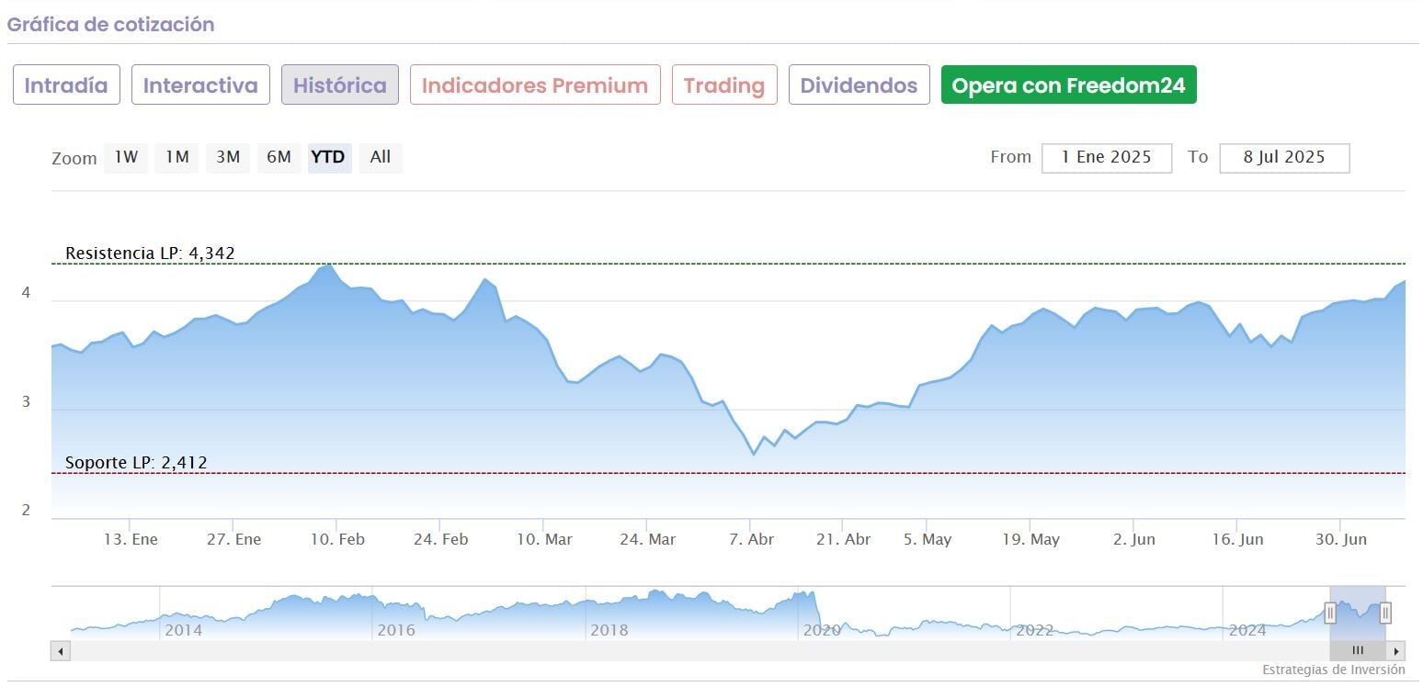Viewport: 1423px width, 698px height.
Task: Show the Dividendos tab
Action: [x=859, y=85]
